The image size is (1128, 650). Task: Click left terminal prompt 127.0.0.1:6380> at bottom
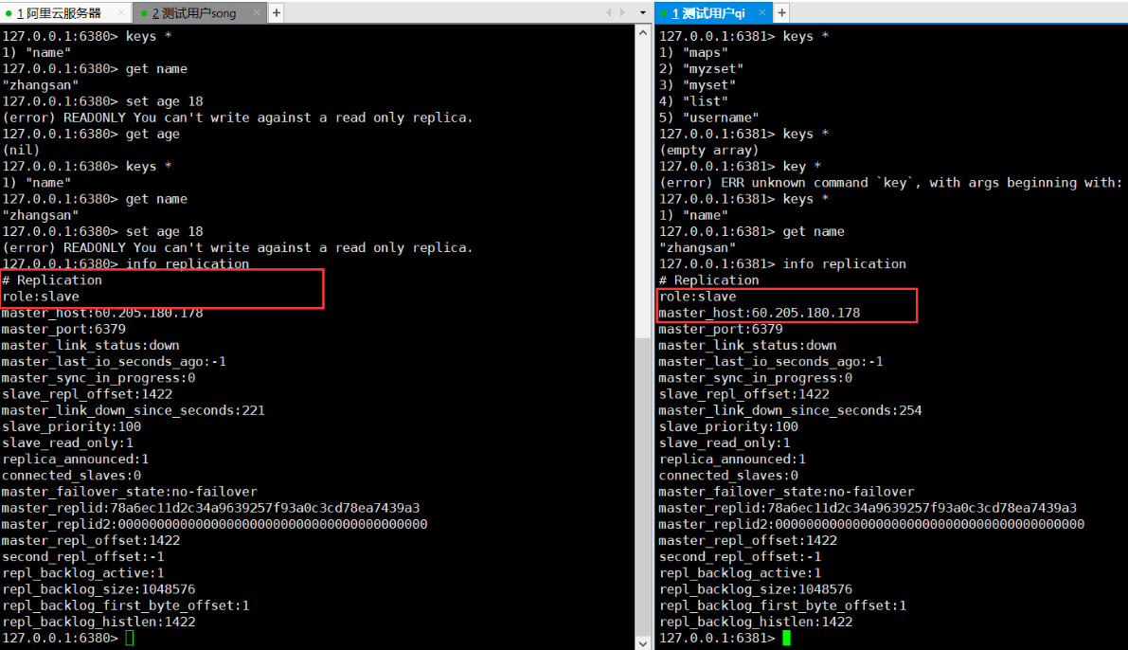click(60, 639)
